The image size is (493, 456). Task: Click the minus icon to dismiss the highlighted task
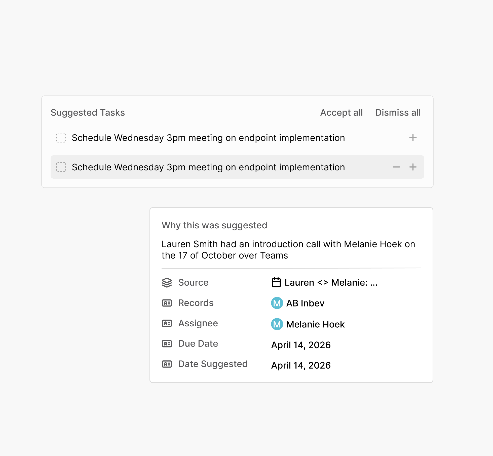click(396, 167)
